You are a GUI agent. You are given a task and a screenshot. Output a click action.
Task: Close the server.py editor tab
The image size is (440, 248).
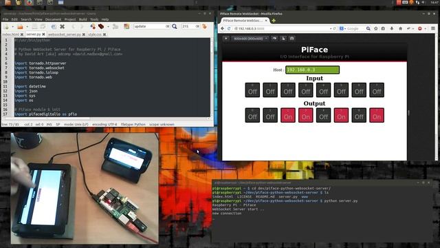click(43, 34)
